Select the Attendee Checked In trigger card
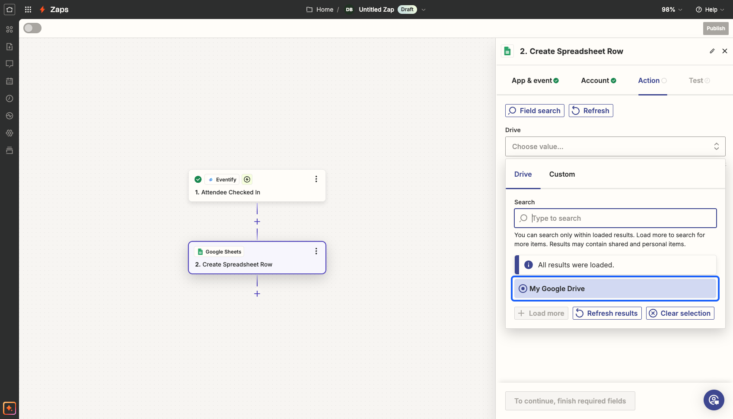This screenshot has height=419, width=733. coord(257,185)
